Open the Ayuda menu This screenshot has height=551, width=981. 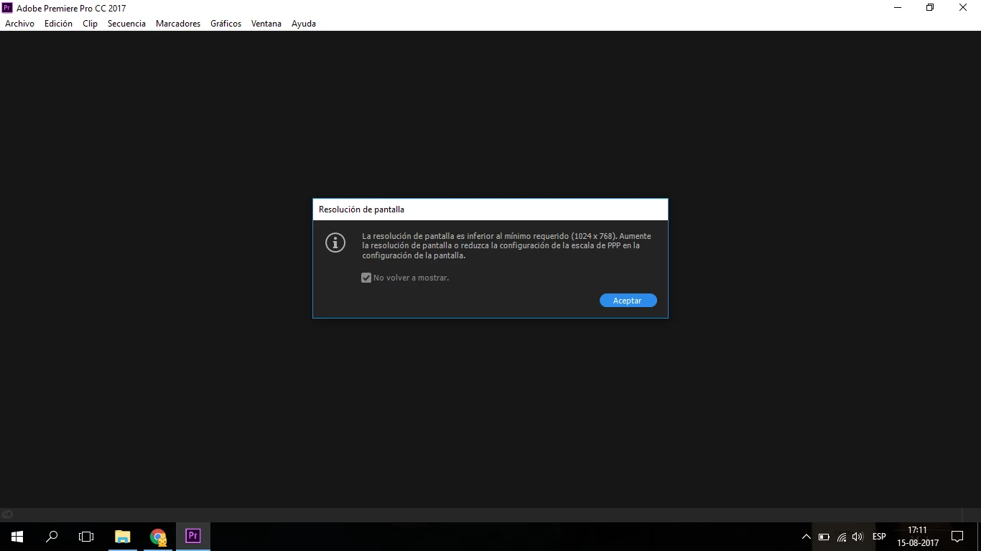pos(304,24)
